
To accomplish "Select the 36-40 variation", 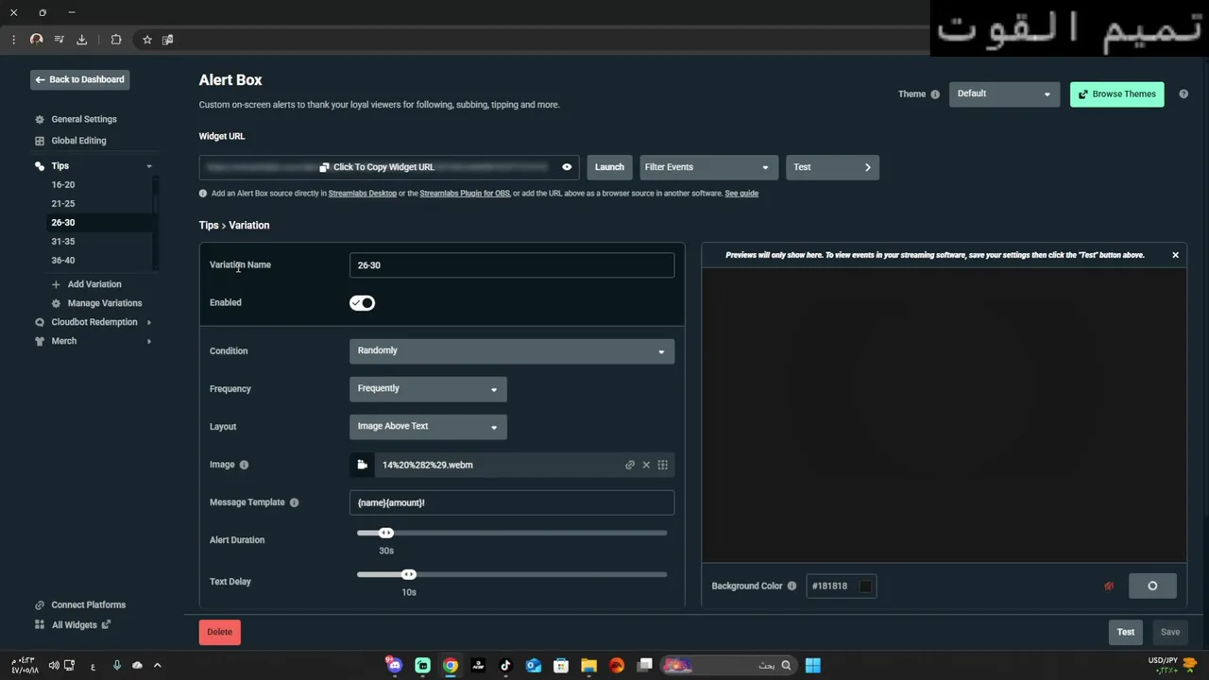I will tap(63, 261).
